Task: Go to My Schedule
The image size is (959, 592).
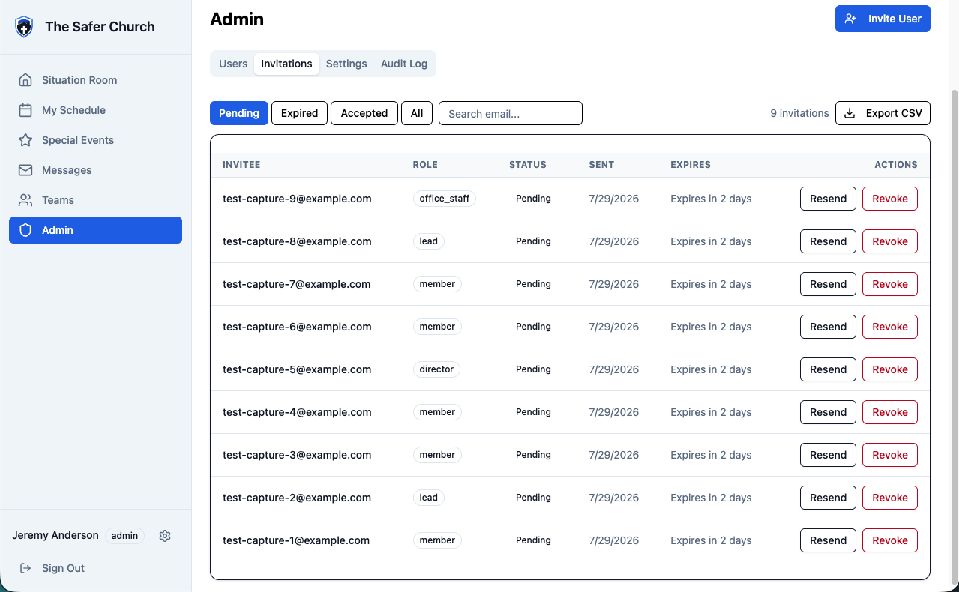Action: 95,110
